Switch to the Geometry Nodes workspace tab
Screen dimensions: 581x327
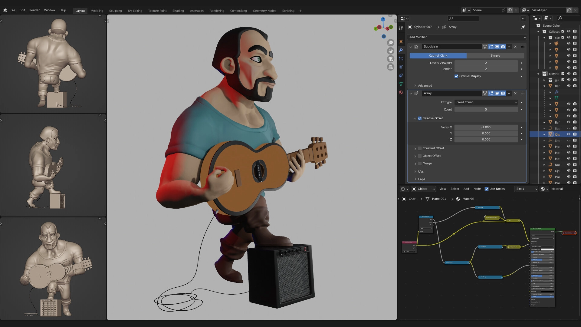point(264,11)
